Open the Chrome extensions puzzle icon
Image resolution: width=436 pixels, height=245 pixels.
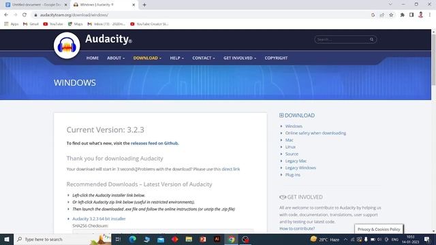[402, 15]
